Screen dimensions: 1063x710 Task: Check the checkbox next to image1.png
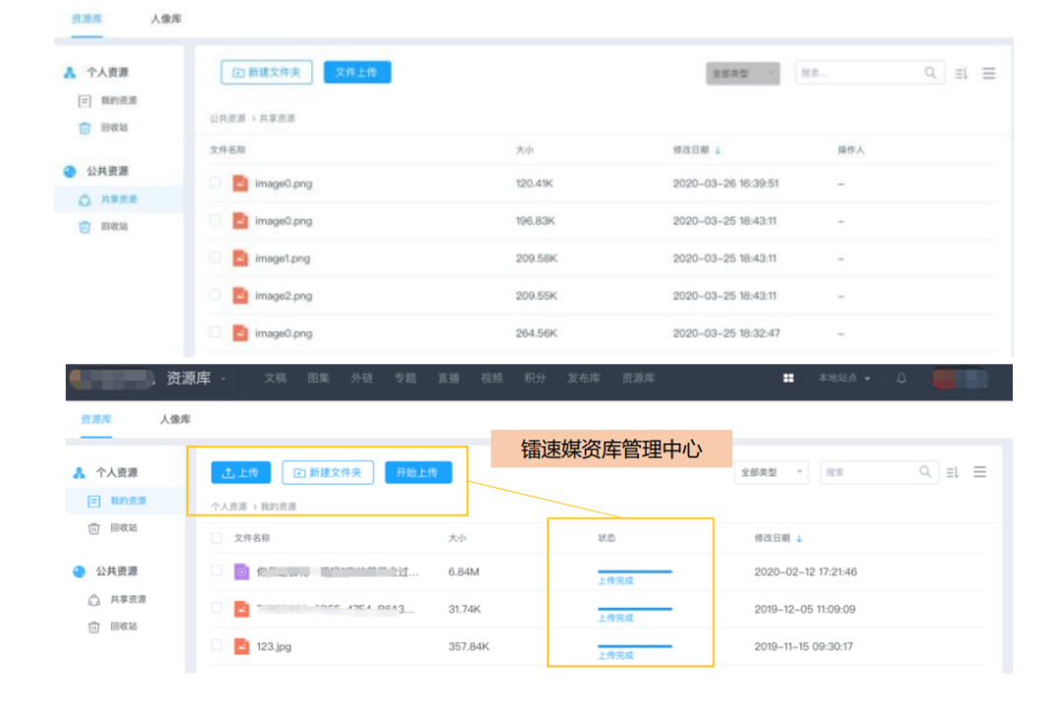click(215, 258)
